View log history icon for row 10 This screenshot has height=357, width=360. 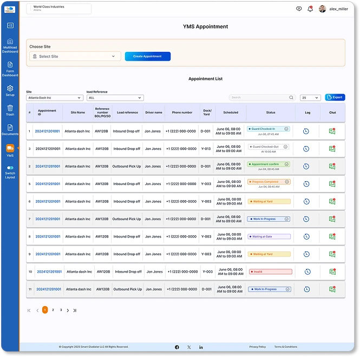(307, 272)
